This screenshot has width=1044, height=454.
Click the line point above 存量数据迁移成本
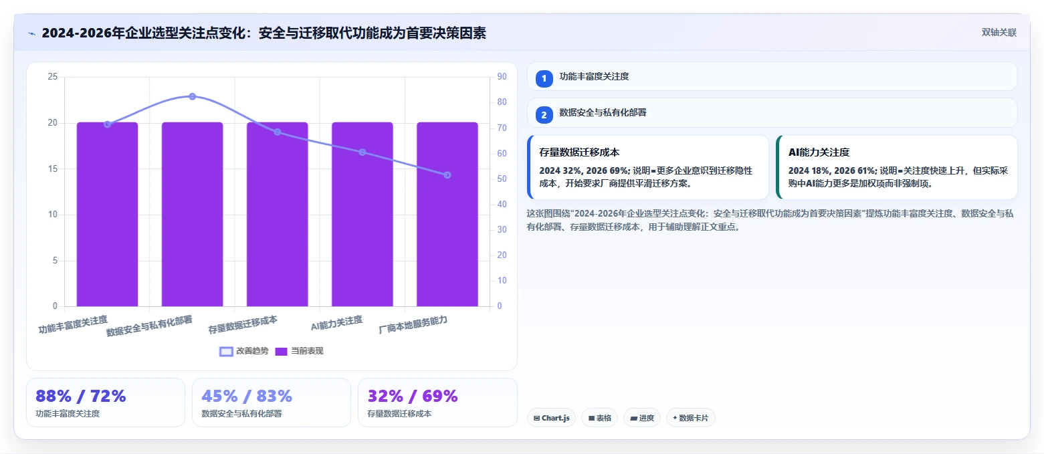277,132
